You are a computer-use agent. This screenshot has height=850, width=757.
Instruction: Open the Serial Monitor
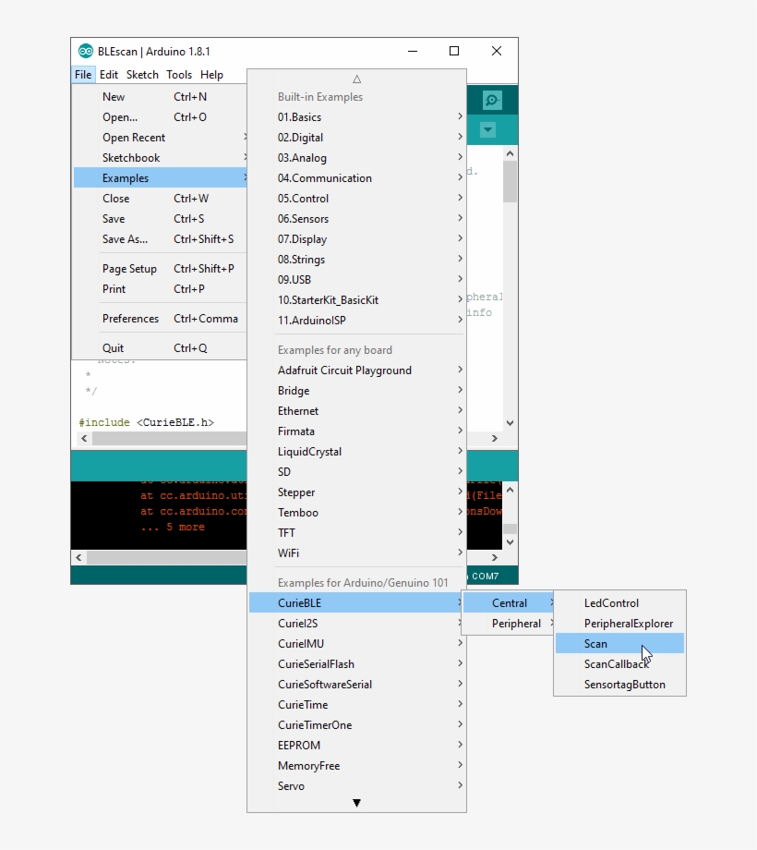[492, 100]
